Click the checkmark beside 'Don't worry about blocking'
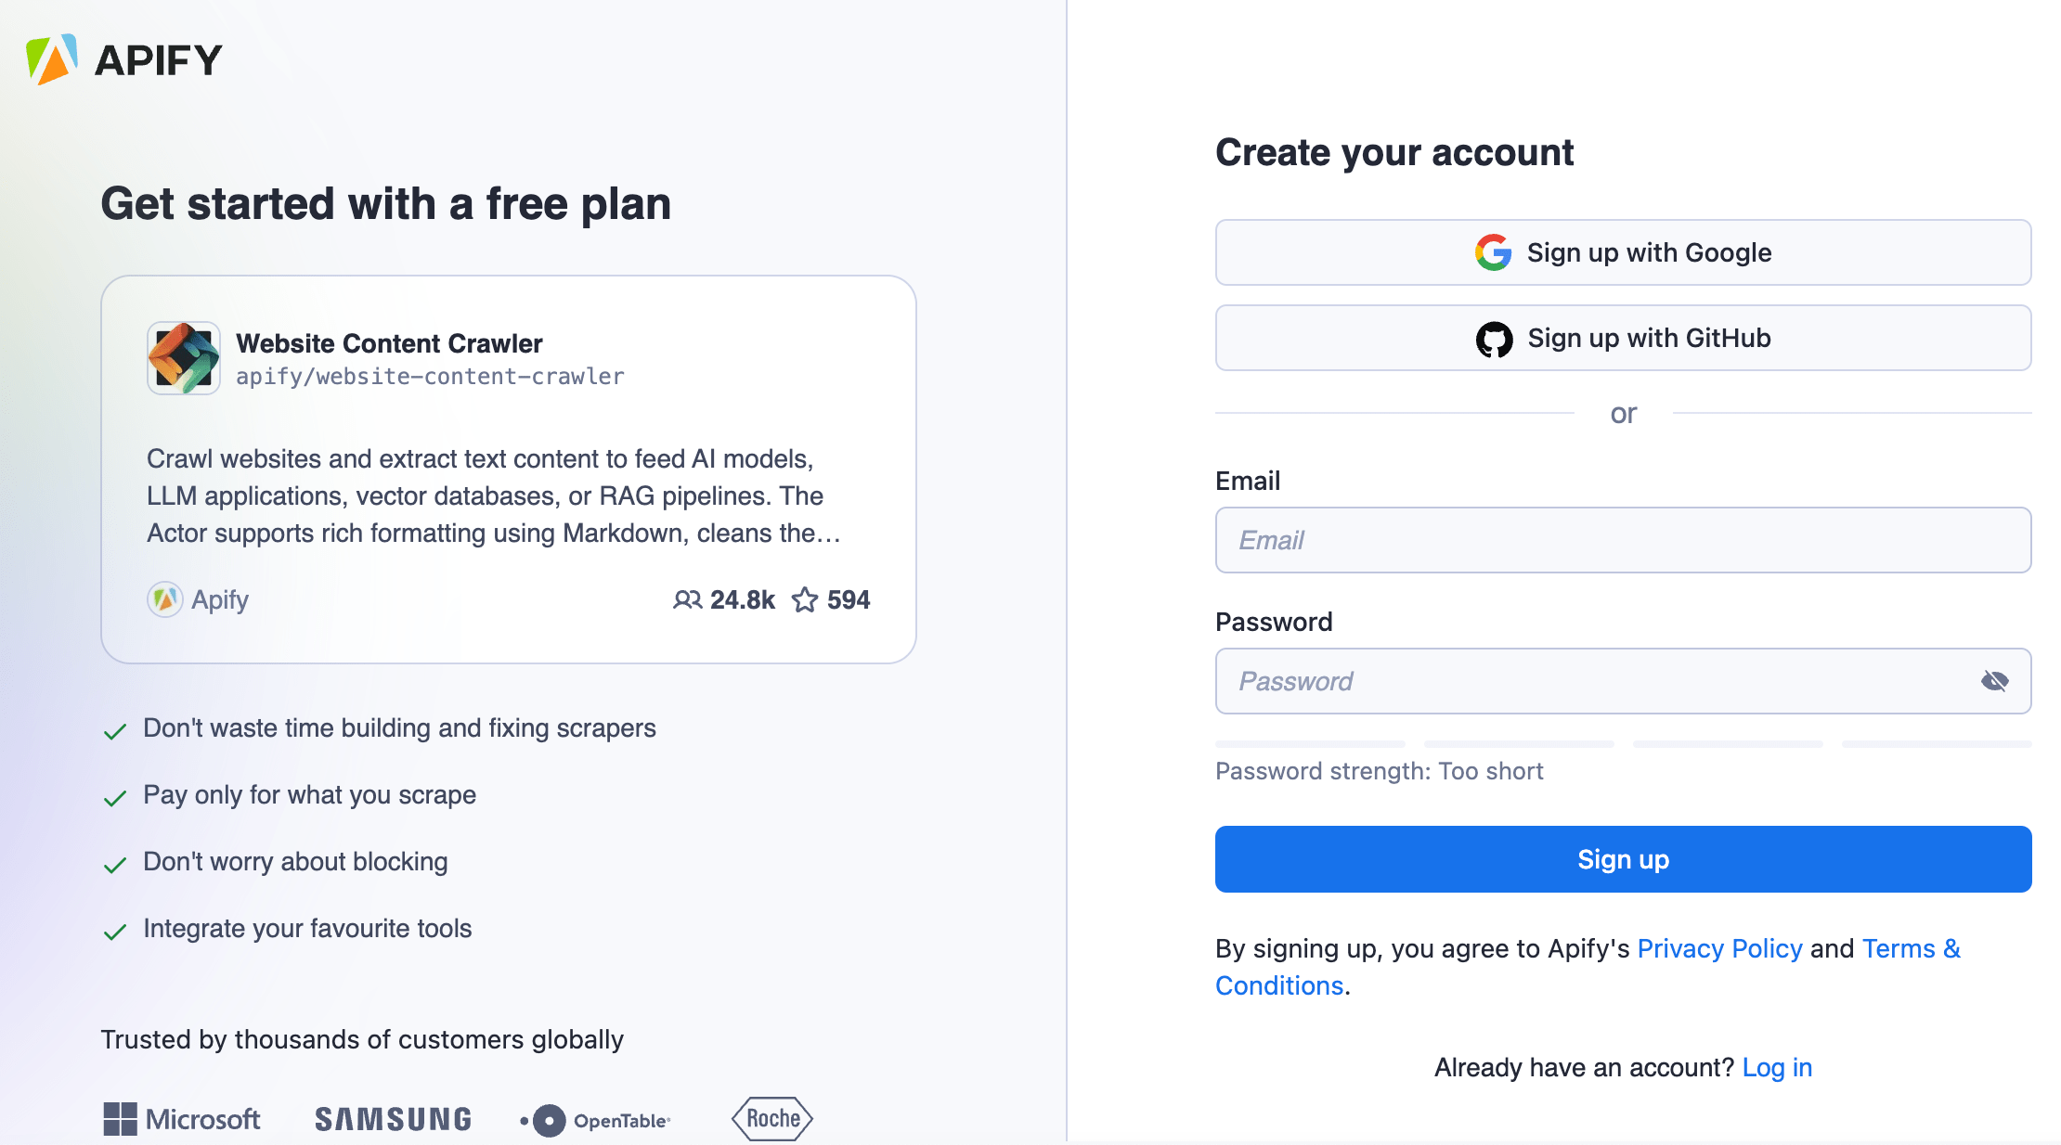The image size is (2061, 1145). 115,863
